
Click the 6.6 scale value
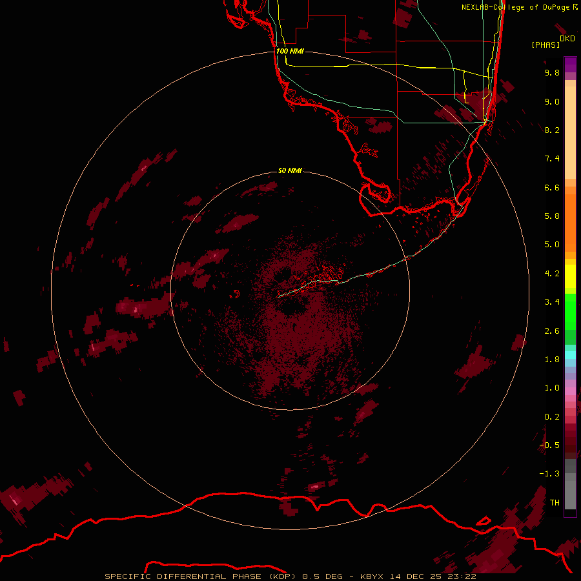click(x=552, y=187)
